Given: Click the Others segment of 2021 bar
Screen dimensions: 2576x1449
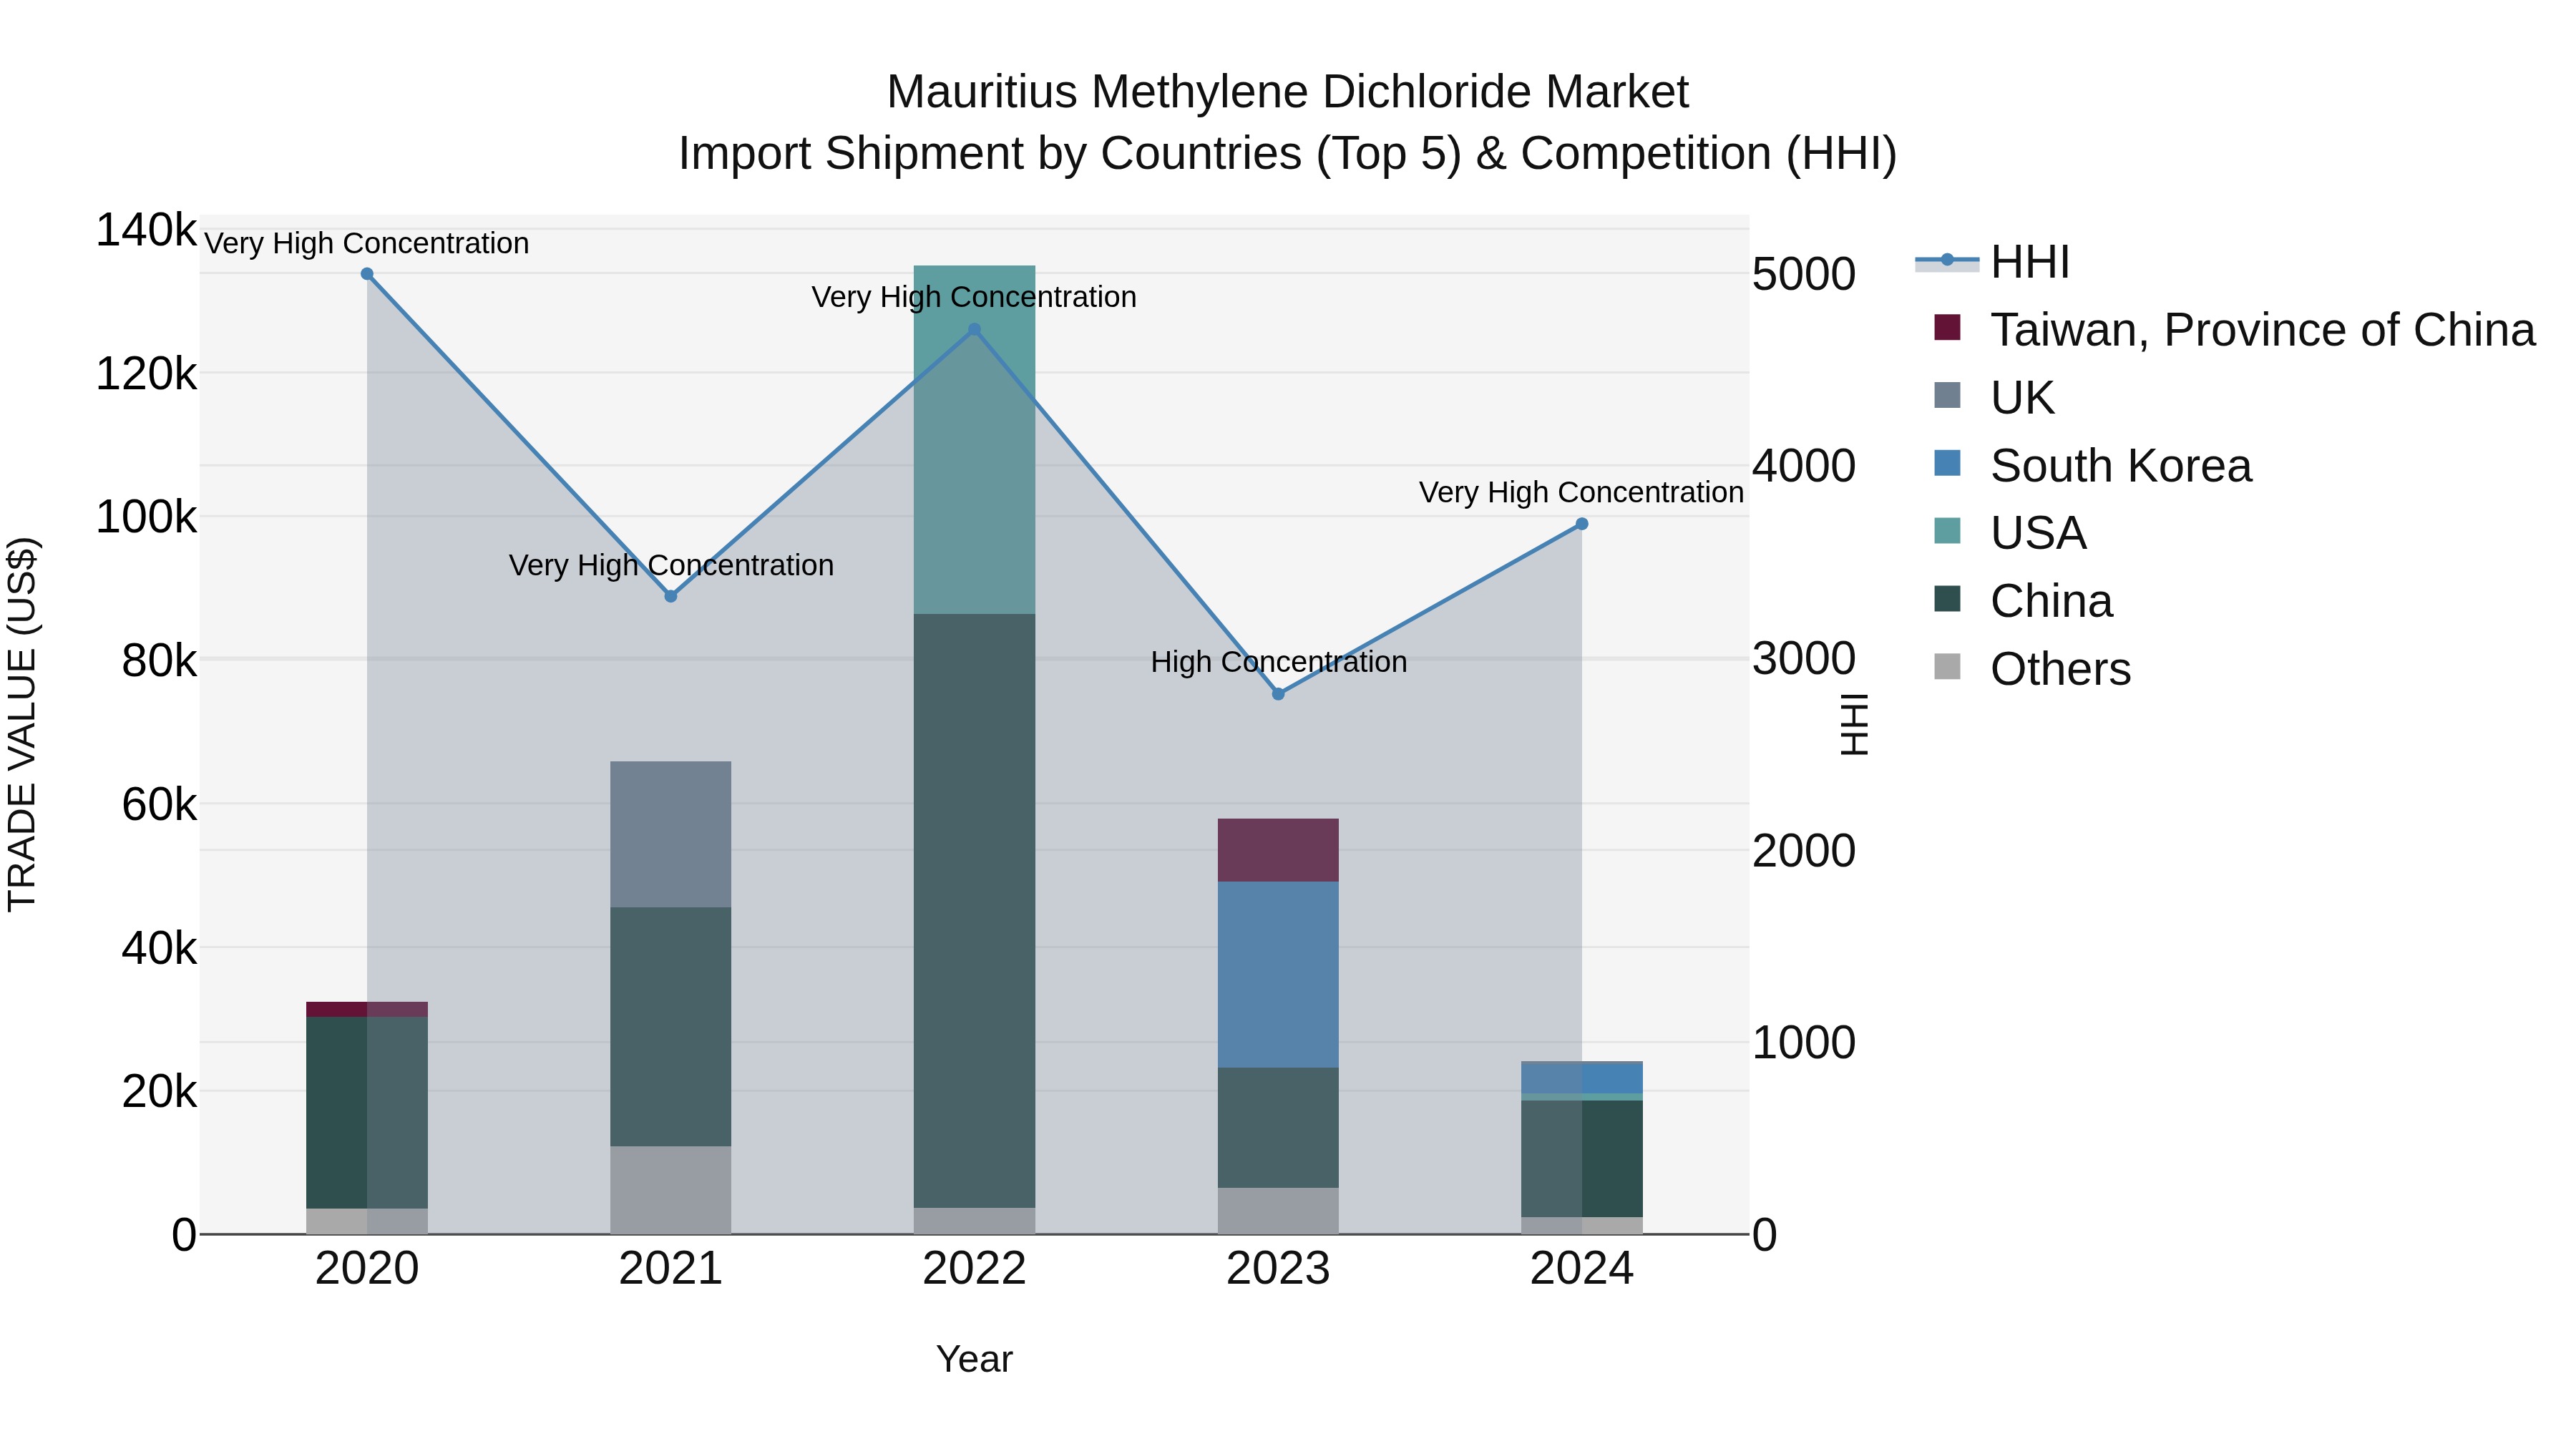Looking at the screenshot, I should (671, 1190).
